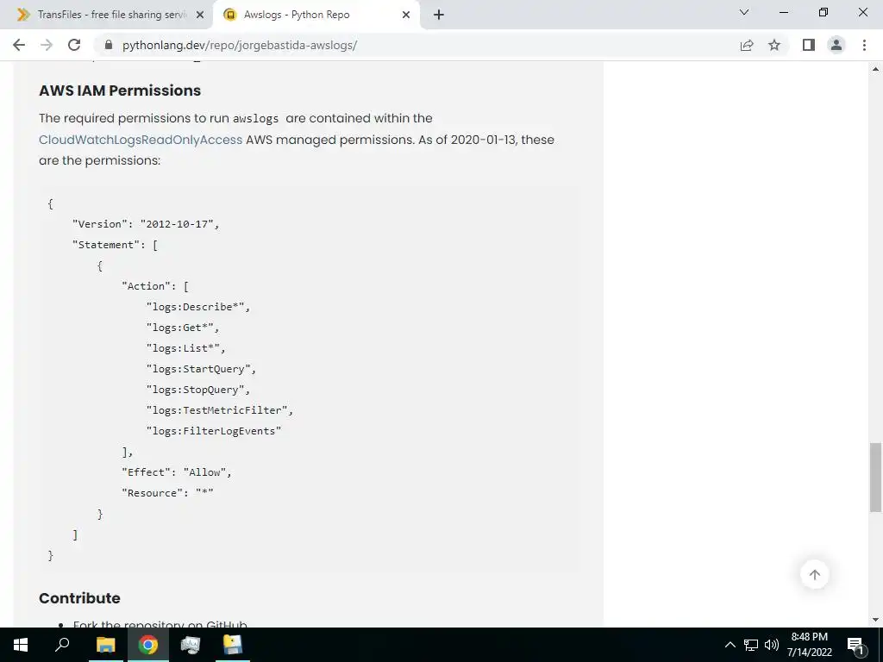Open the notification center icon
Screen dimensions: 883x662
pyautogui.click(x=855, y=645)
